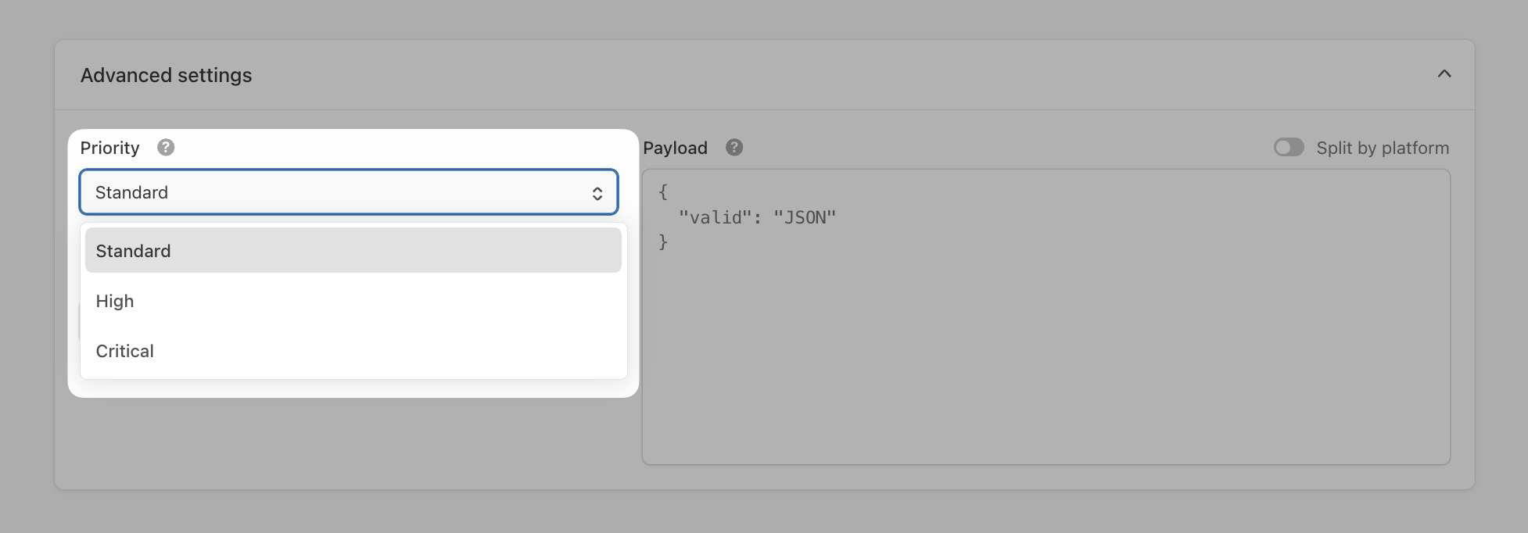Select the Standard option in the list

tap(352, 251)
